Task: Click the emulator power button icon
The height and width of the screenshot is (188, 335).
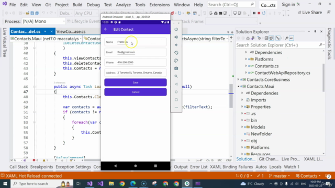Action: click(x=176, y=29)
